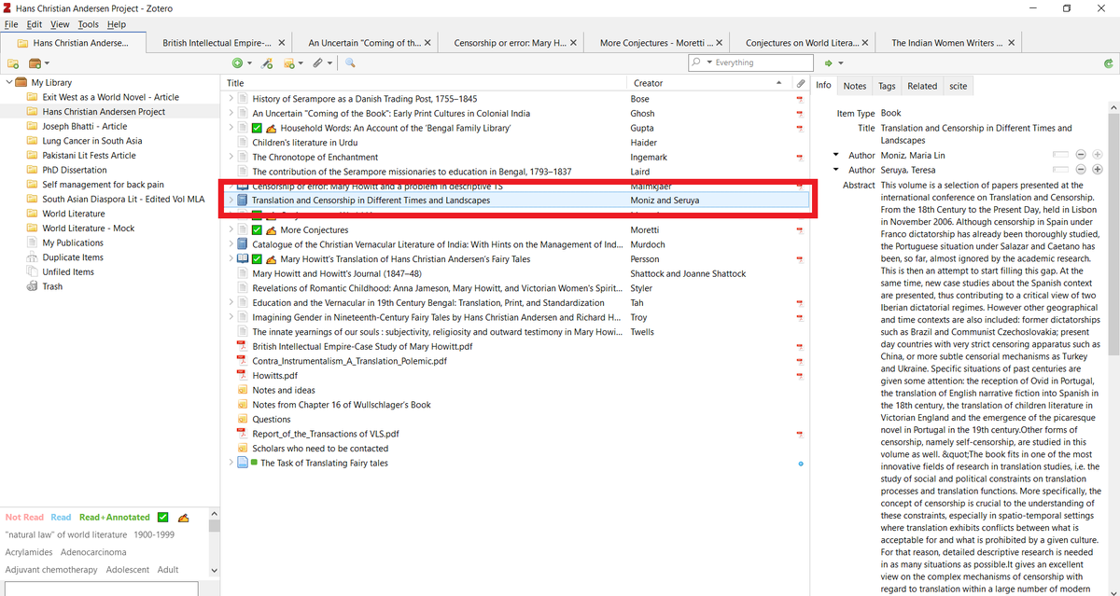The width and height of the screenshot is (1120, 596).
Task: Click the New Note toolbar icon
Action: click(288, 63)
